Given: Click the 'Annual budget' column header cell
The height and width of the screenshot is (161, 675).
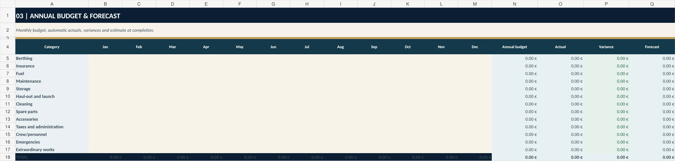Looking at the screenshot, I should [x=515, y=47].
